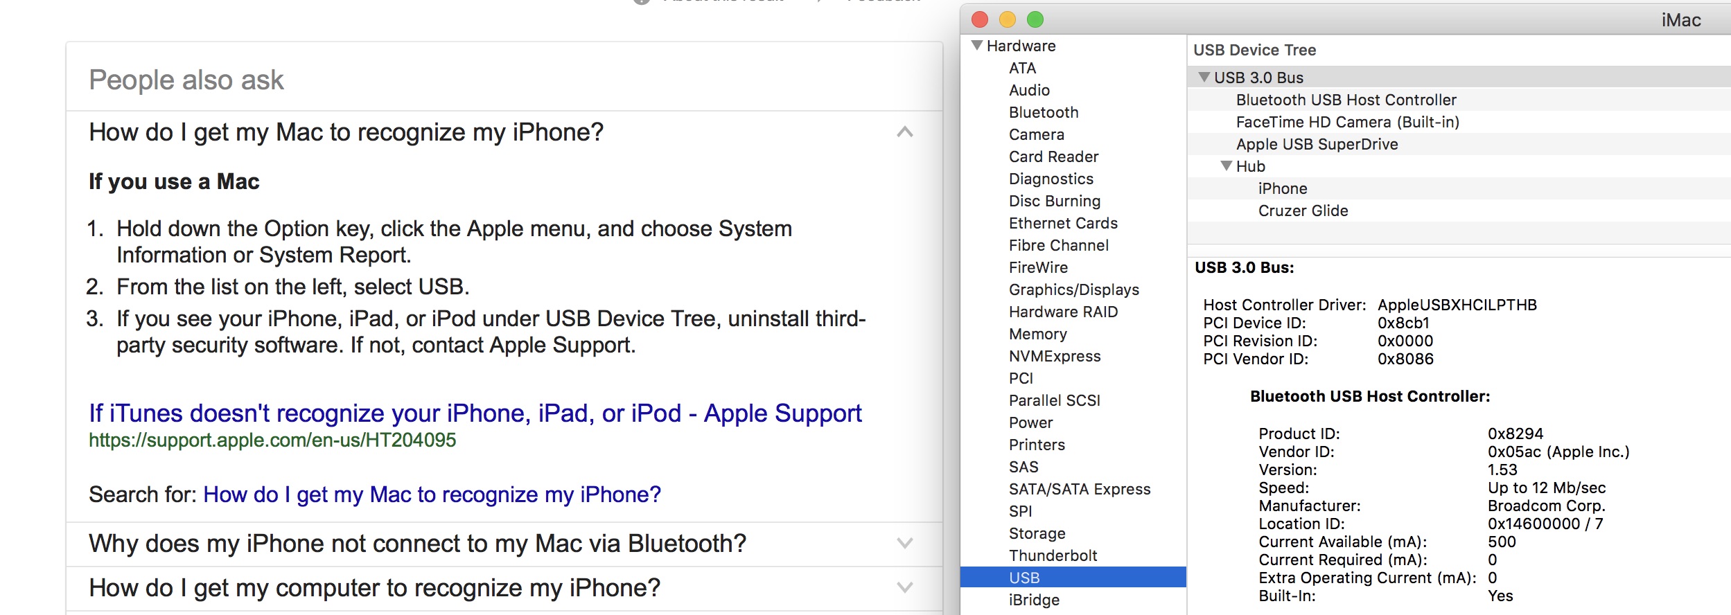Select SPI in the sidebar
The image size is (1731, 615).
pyautogui.click(x=1021, y=511)
